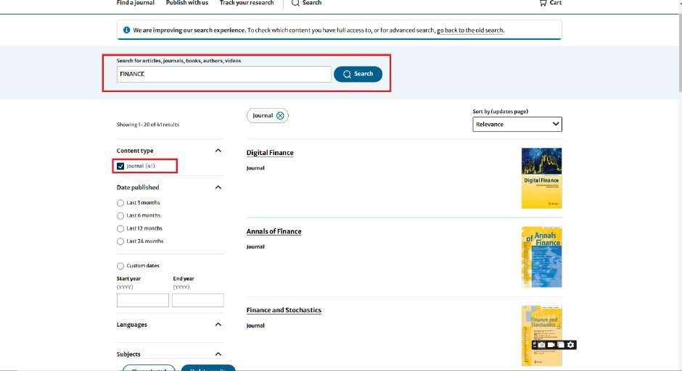Screen dimensions: 682x371
Task: Remove the Journal filter chip with the X icon
Action: pos(281,115)
